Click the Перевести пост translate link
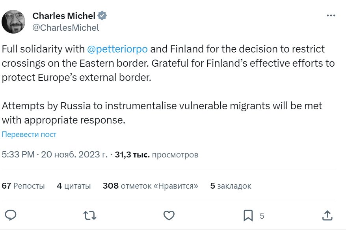Image resolution: width=346 pixels, height=236 pixels. point(29,135)
